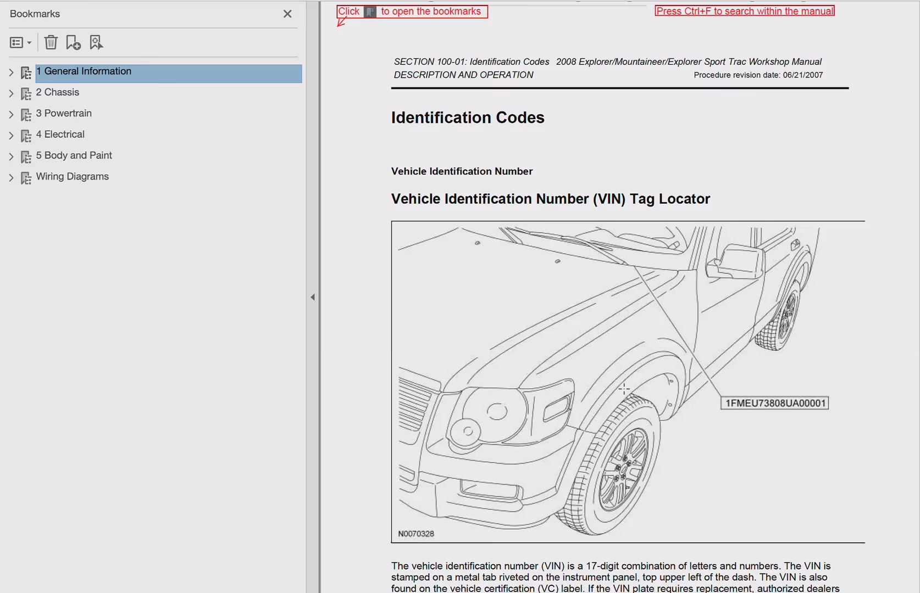Viewport: 920px width, 593px height.
Task: Click the VIN label 1FMEU73808UA00001
Action: pyautogui.click(x=775, y=403)
